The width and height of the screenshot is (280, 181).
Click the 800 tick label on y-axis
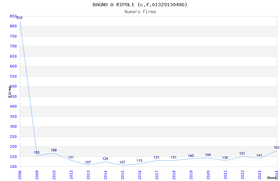coord(13,26)
